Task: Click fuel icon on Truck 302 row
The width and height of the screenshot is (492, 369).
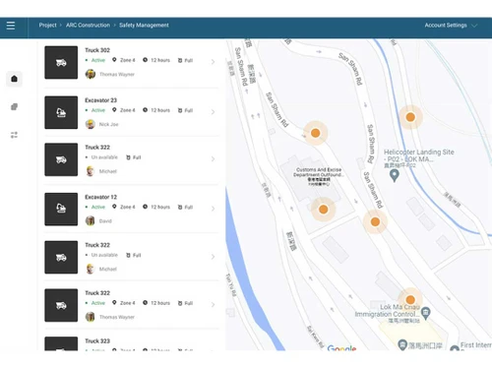Action: (180, 60)
